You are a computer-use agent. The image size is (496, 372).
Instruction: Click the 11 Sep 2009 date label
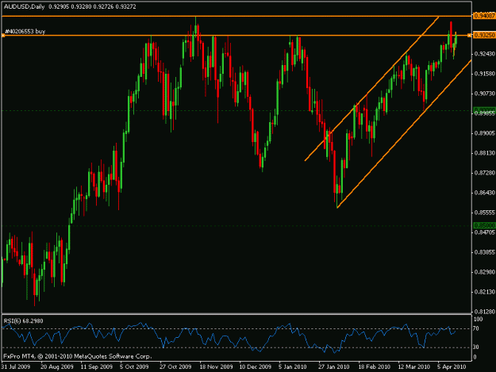(97, 366)
